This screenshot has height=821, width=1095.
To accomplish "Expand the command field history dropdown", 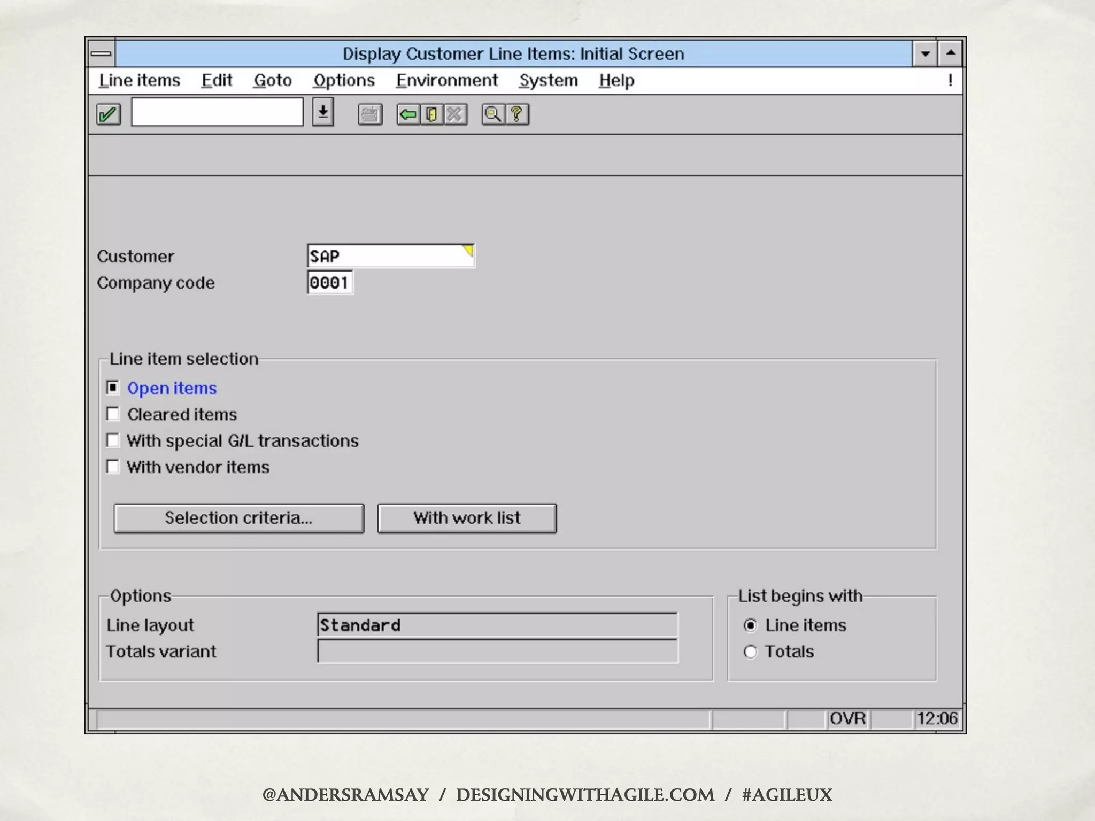I will coord(323,112).
